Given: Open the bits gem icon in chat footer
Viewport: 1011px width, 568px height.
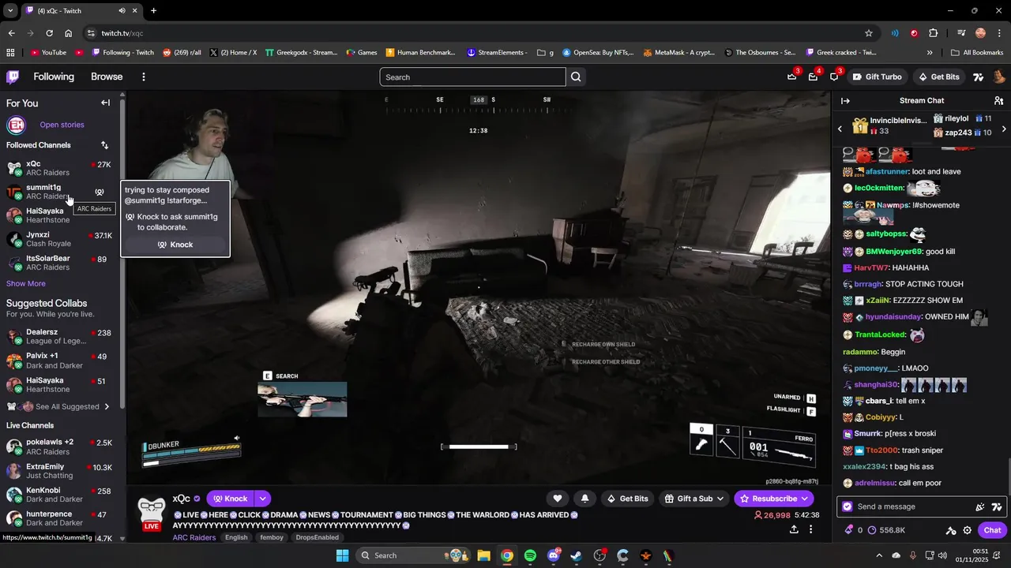Looking at the screenshot, I should pos(849,530).
